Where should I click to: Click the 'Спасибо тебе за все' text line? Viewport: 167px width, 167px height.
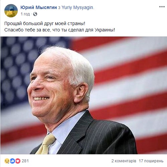(x=60, y=30)
